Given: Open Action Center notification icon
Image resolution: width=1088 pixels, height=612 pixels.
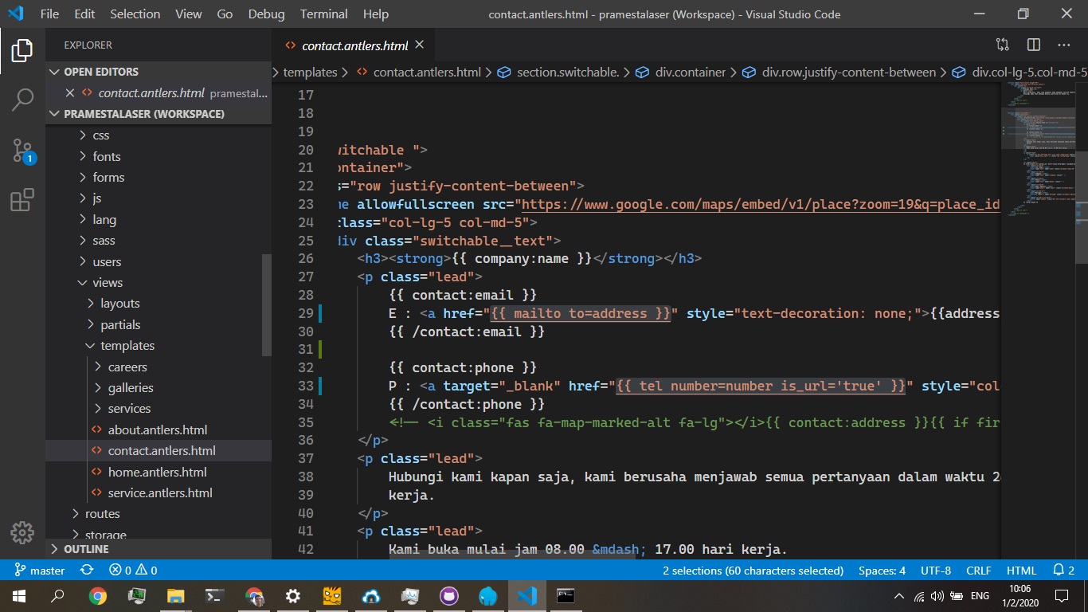Looking at the screenshot, I should tap(1062, 596).
